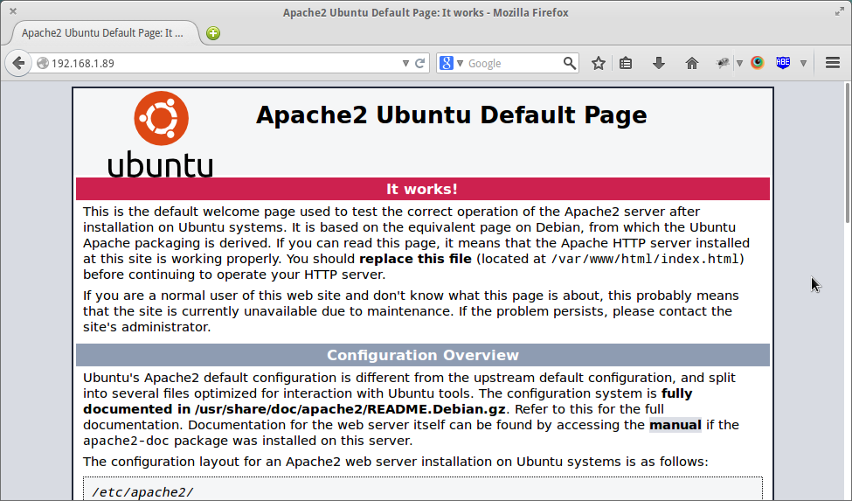Click the Firebug bug icon
This screenshot has width=852, height=501.
[x=724, y=63]
